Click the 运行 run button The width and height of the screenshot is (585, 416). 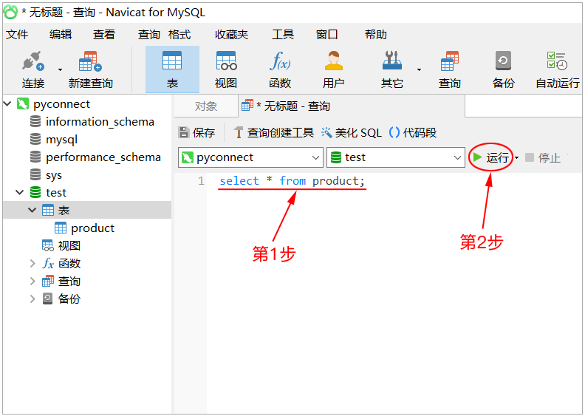pyautogui.click(x=490, y=157)
